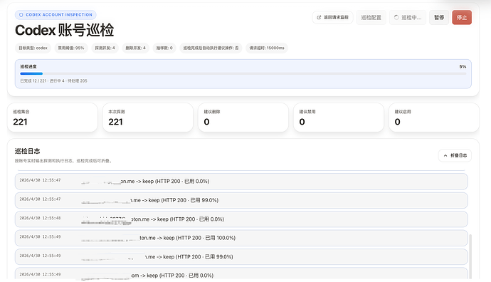Screen dimensions: 491x282
Task: Collapse the log with 折叠日志
Action: pos(455,155)
